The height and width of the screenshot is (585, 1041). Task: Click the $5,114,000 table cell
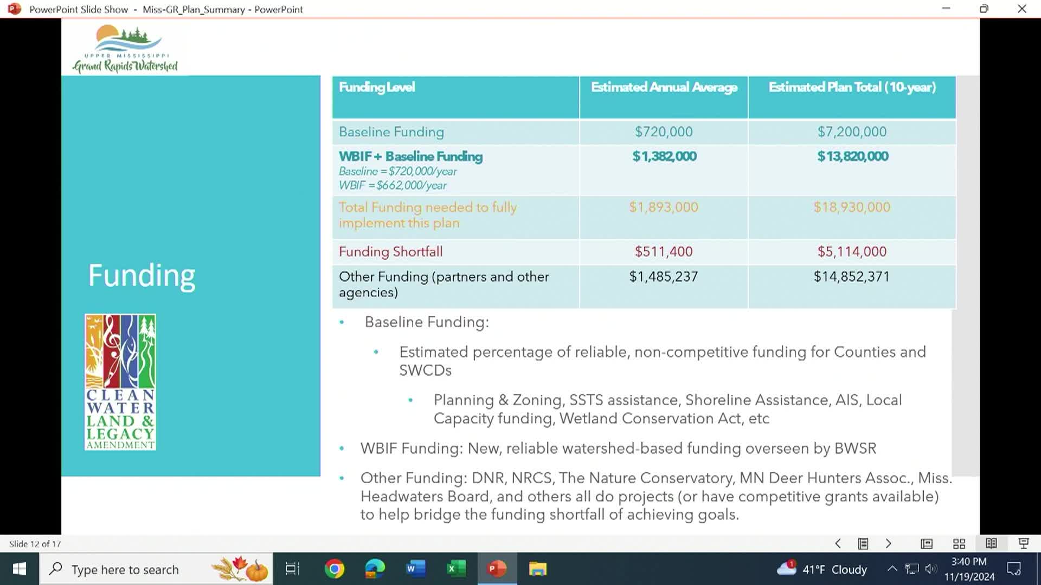point(852,251)
